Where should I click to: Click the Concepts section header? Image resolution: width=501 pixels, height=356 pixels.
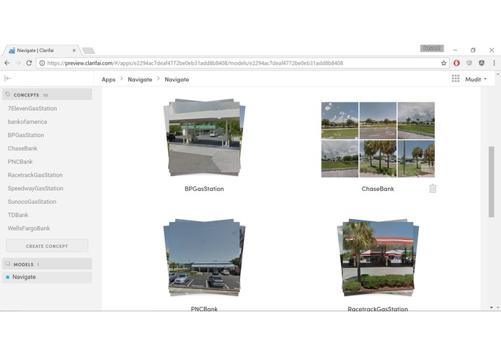tap(48, 95)
